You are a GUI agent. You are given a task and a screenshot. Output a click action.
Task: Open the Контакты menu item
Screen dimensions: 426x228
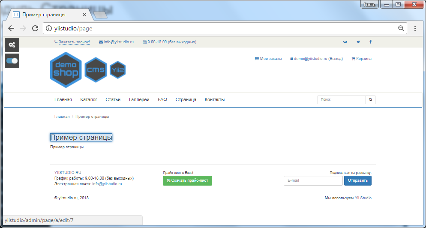pos(215,100)
